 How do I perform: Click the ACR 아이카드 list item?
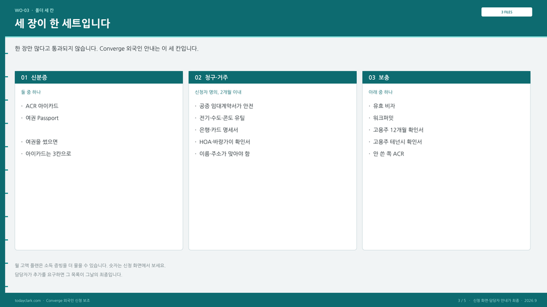tap(42, 106)
